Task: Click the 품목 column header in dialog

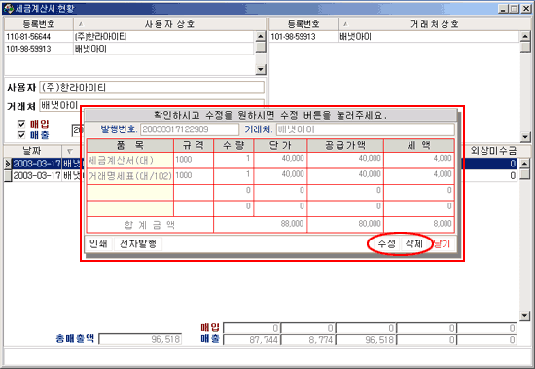Action: 130,145
